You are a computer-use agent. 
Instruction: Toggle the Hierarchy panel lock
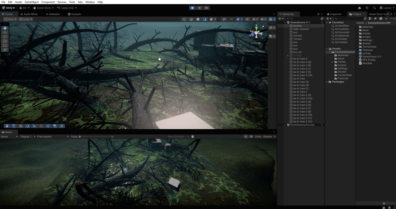[318, 14]
